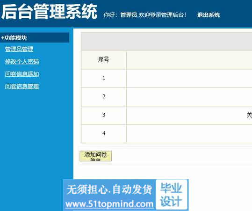Viewport: 252px width, 211px height.
Task: Open the www.51topmind.com watermark link
Action: point(109,204)
